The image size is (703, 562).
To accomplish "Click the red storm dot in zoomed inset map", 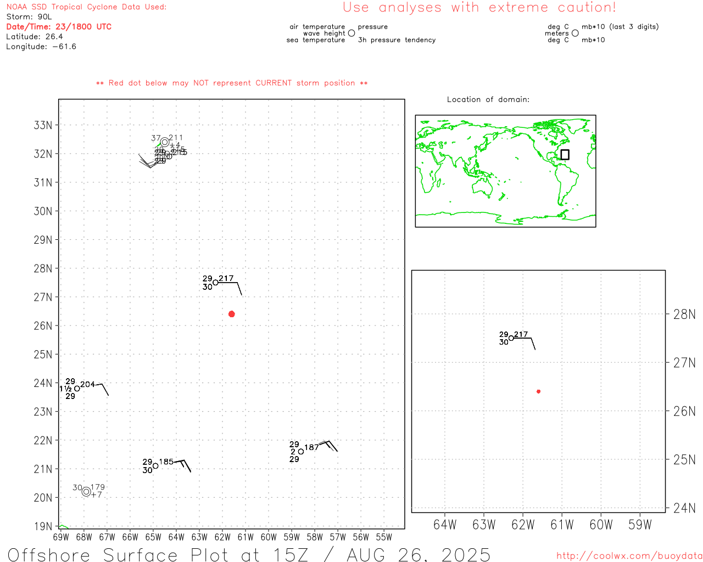I will pos(538,391).
